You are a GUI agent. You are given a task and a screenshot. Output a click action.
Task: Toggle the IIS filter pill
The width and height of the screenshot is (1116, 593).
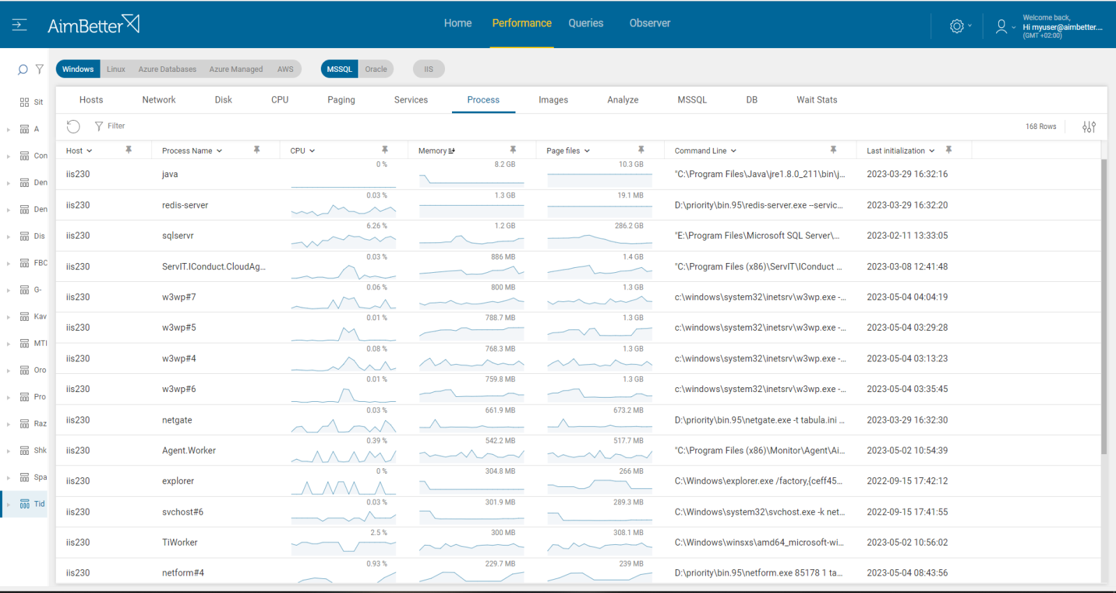pyautogui.click(x=429, y=69)
